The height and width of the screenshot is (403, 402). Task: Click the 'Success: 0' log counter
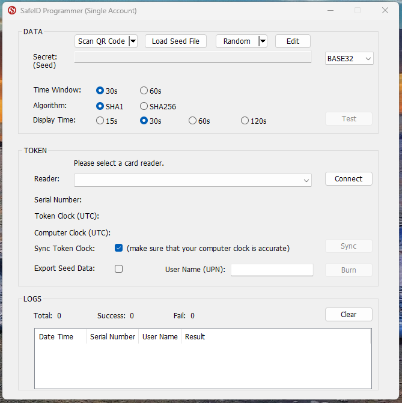(x=115, y=316)
